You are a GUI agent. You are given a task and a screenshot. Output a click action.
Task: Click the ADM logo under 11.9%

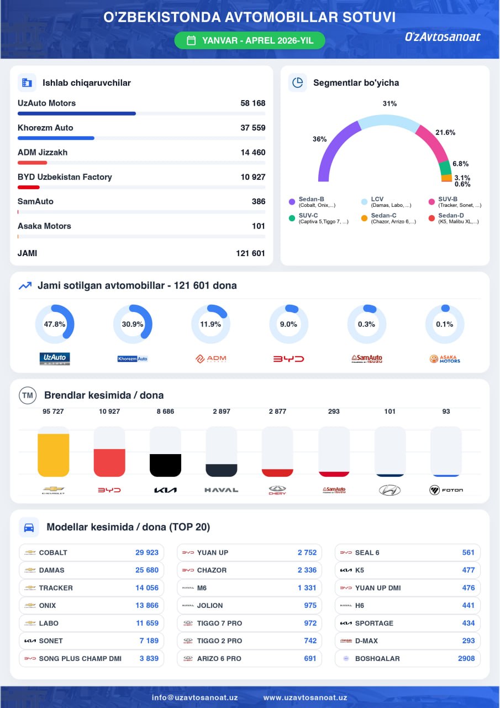210,358
